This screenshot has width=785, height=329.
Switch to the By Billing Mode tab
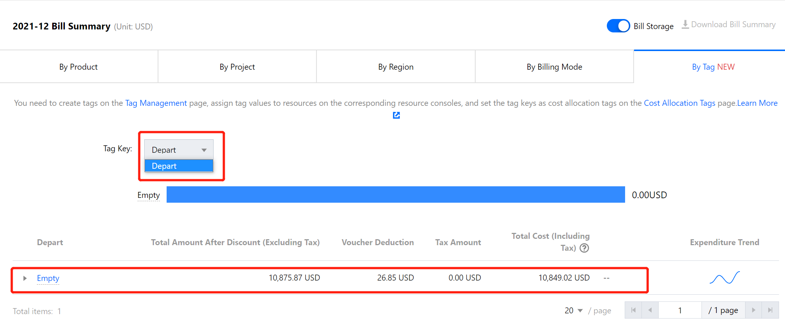click(x=554, y=67)
